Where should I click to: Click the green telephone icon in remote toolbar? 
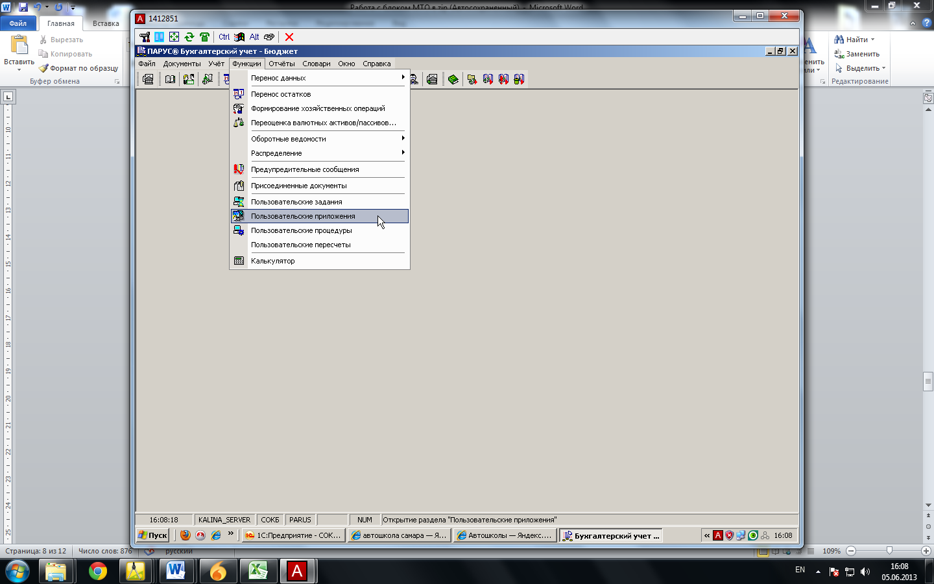(x=205, y=37)
